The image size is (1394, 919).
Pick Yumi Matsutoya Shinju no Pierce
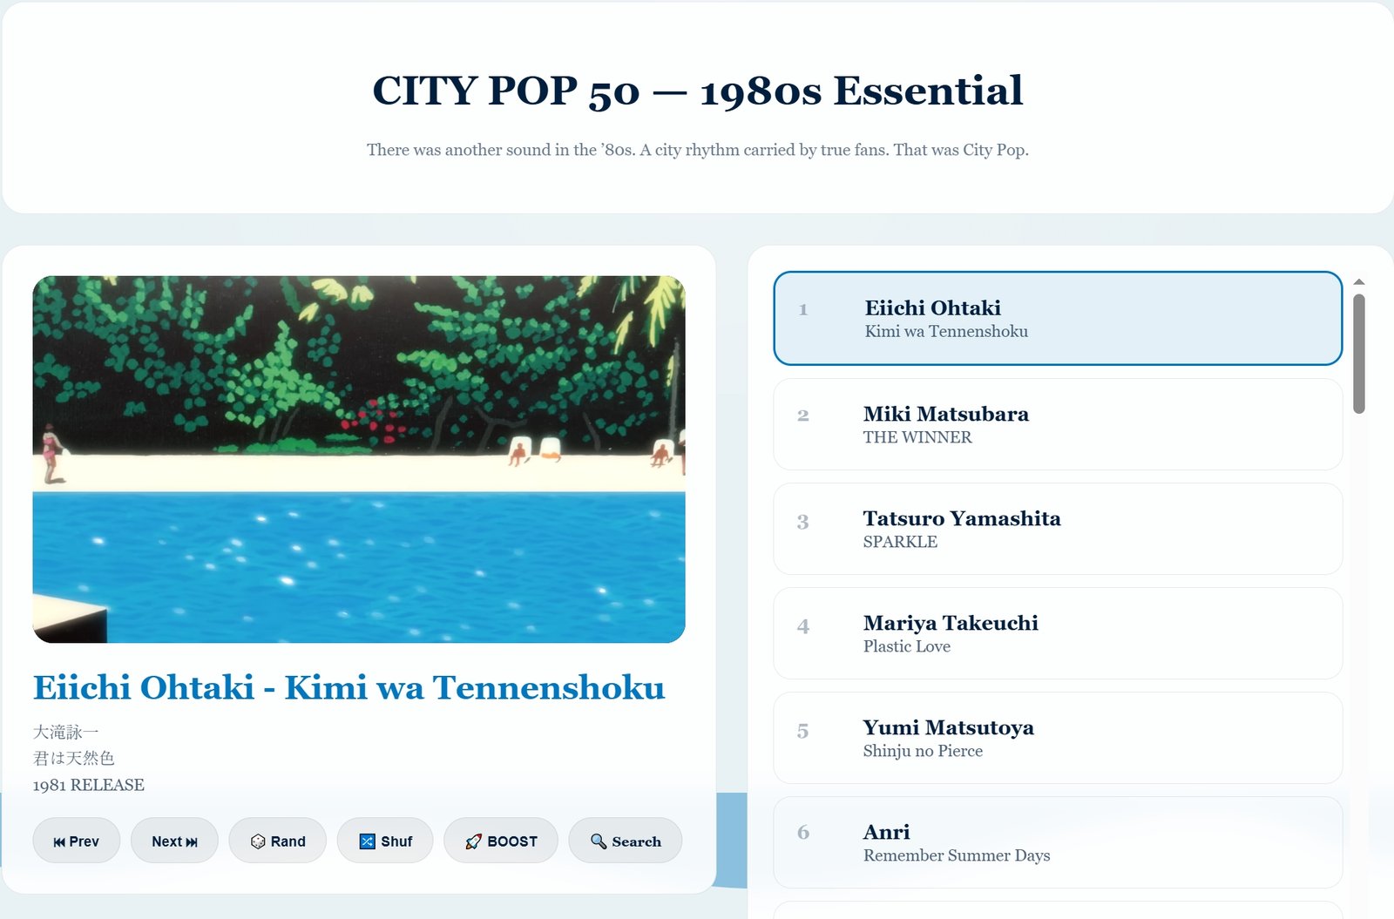tap(1057, 738)
